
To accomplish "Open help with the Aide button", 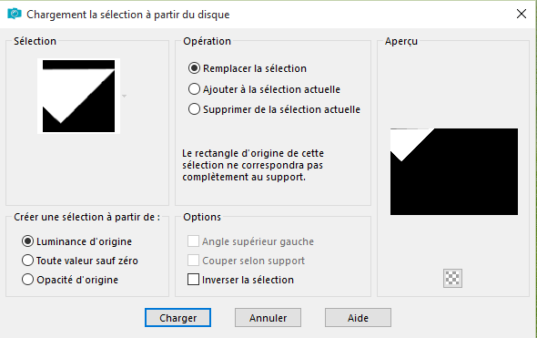I will (358, 318).
